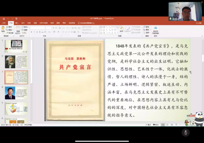
Task: Switch to the Design (设计) tab
Action: point(23,23)
